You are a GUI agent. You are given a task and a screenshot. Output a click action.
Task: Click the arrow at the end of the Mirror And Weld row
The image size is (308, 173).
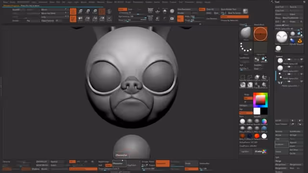pos(66,13)
